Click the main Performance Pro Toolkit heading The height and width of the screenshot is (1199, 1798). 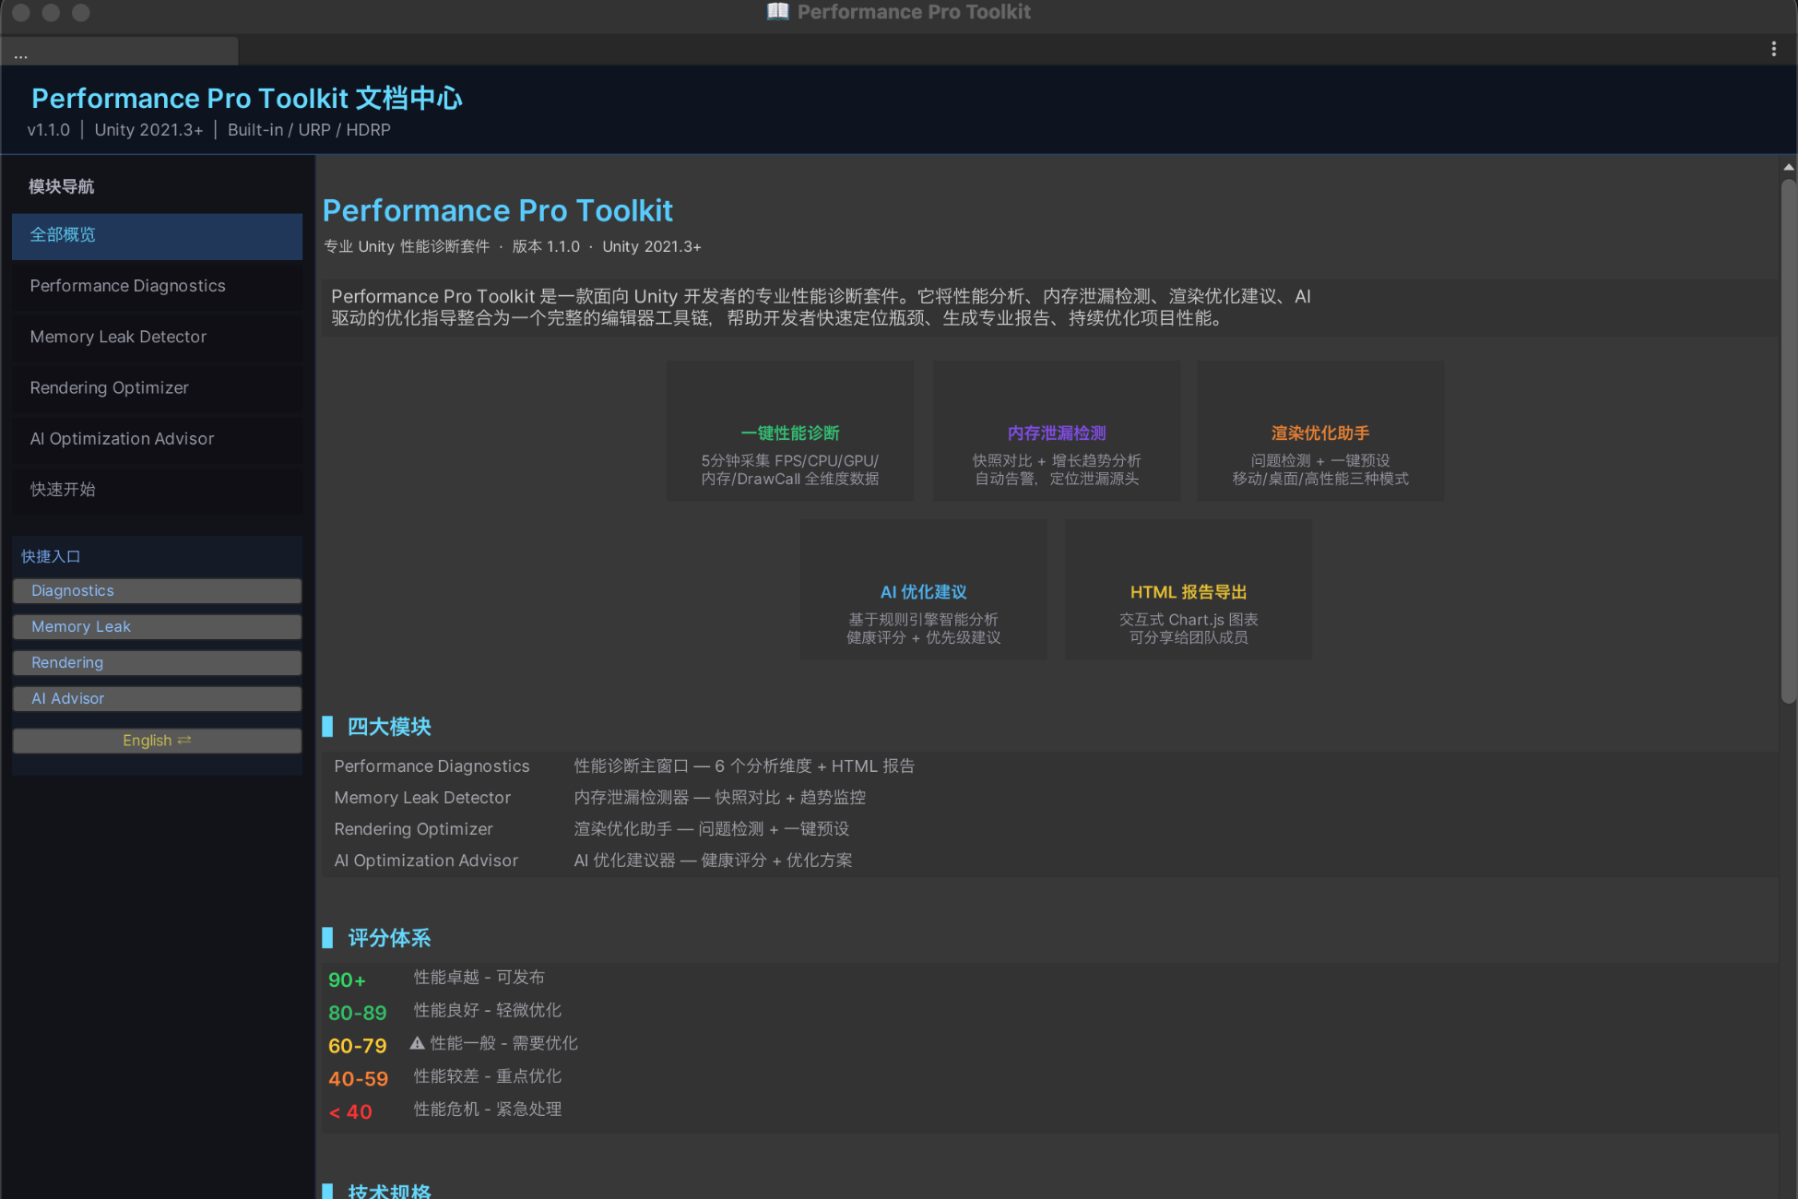[x=498, y=210]
